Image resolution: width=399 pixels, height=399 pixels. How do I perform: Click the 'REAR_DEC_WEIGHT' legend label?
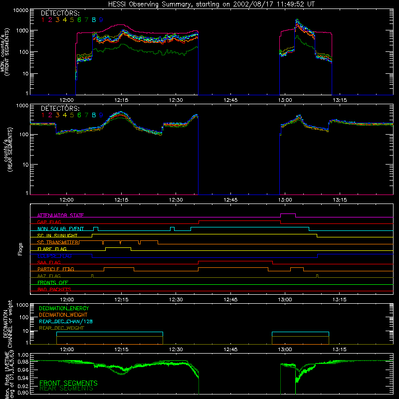tap(61, 328)
